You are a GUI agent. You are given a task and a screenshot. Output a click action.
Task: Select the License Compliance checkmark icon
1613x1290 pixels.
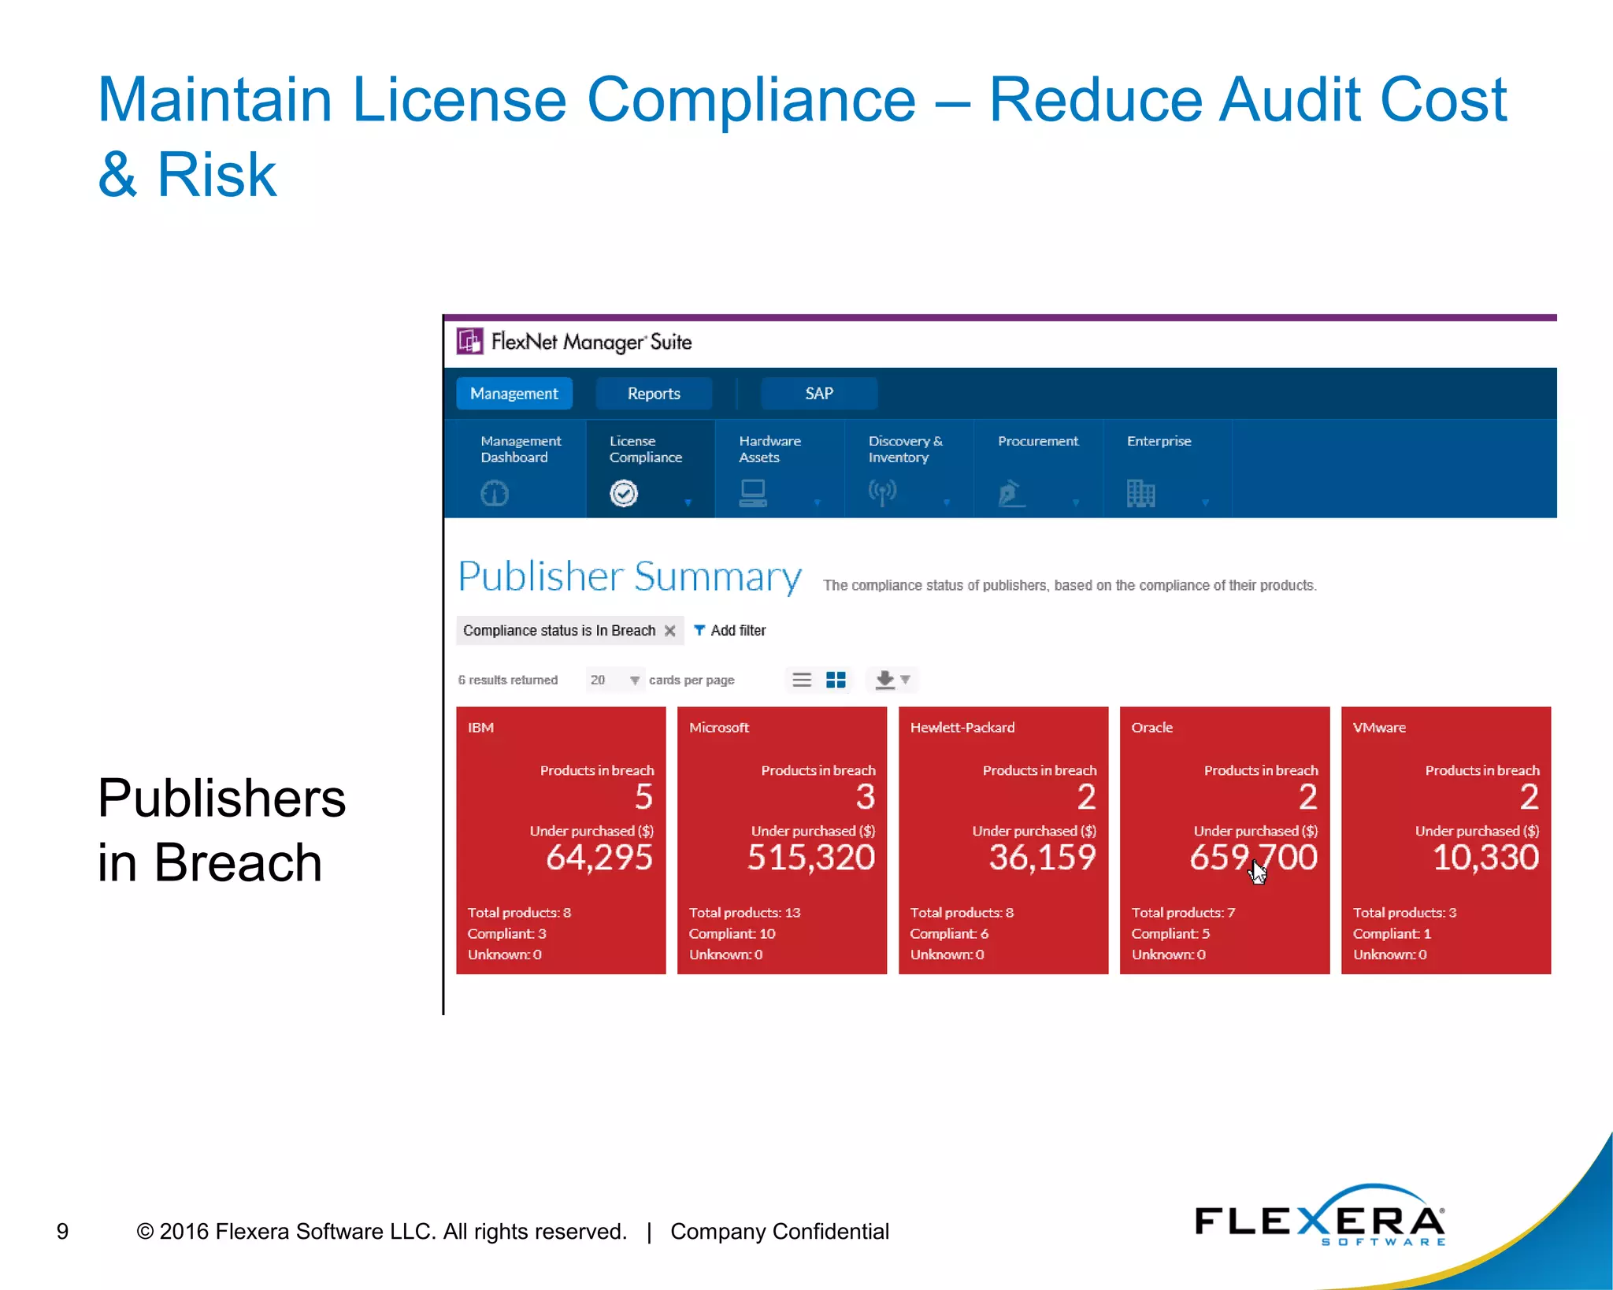(x=623, y=493)
